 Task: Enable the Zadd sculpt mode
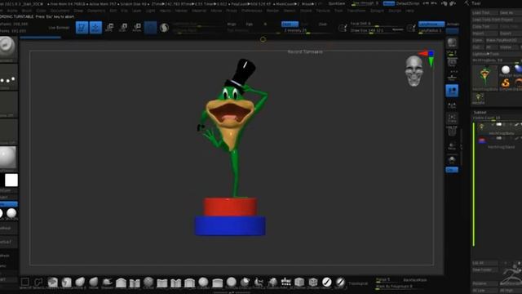pos(290,24)
